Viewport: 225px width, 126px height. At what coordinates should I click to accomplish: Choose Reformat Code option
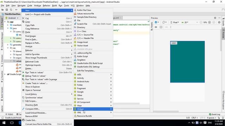(x=47, y=62)
